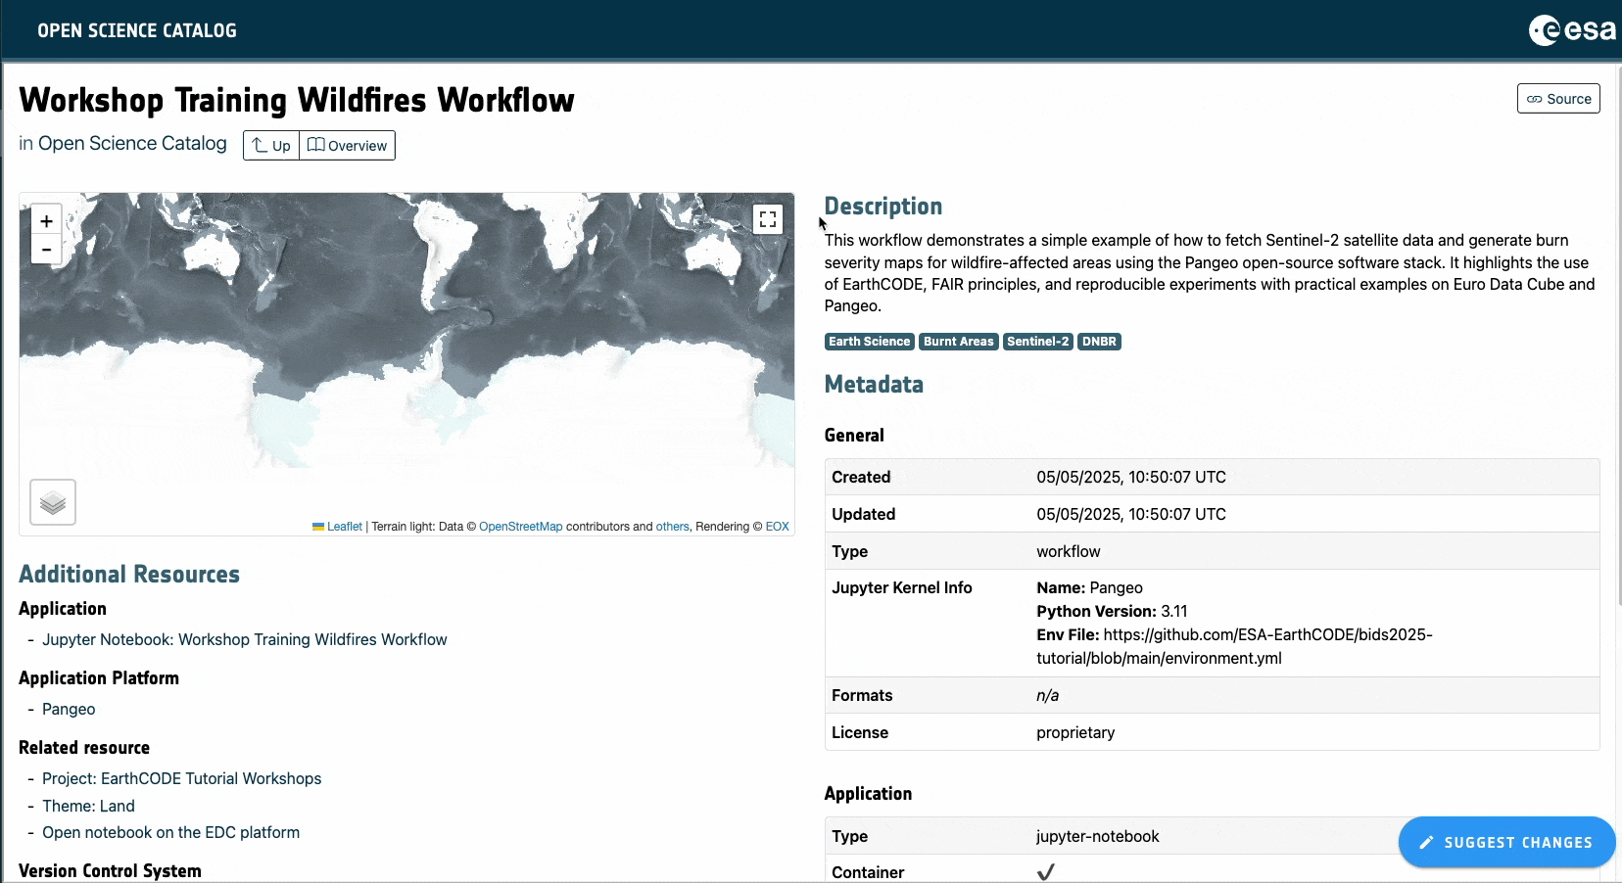Open the map layers control
The height and width of the screenshot is (883, 1622).
pyautogui.click(x=53, y=502)
